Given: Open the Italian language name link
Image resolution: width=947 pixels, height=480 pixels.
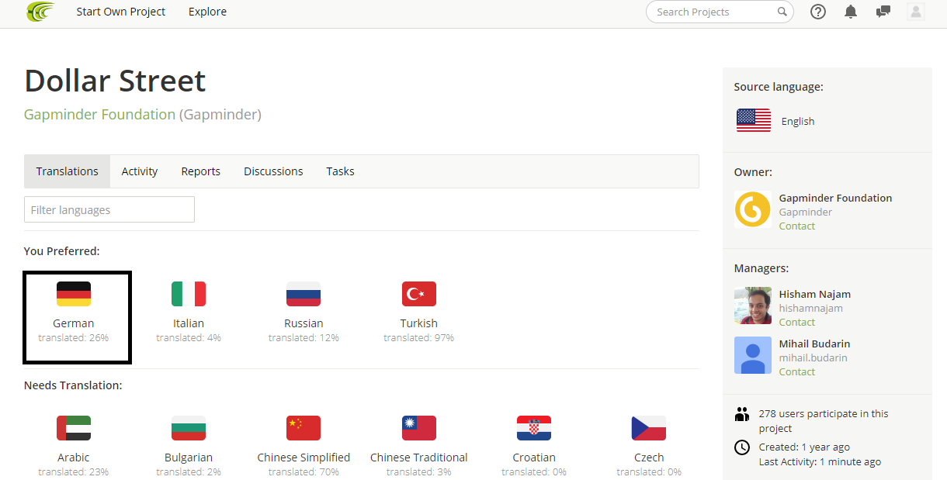Looking at the screenshot, I should pyautogui.click(x=189, y=323).
